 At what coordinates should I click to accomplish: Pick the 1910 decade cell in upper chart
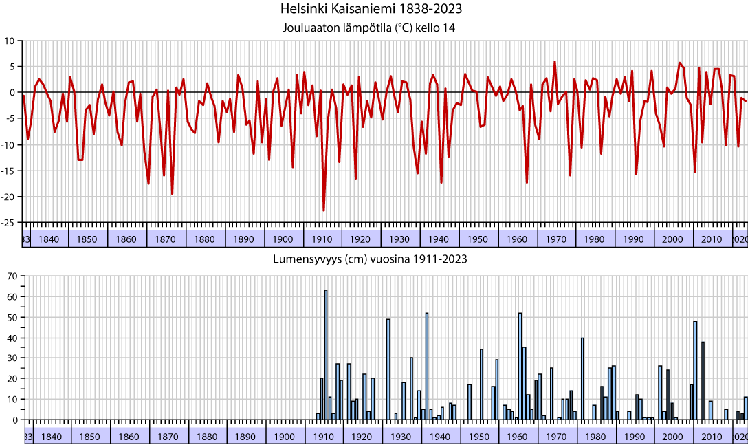[x=322, y=239]
